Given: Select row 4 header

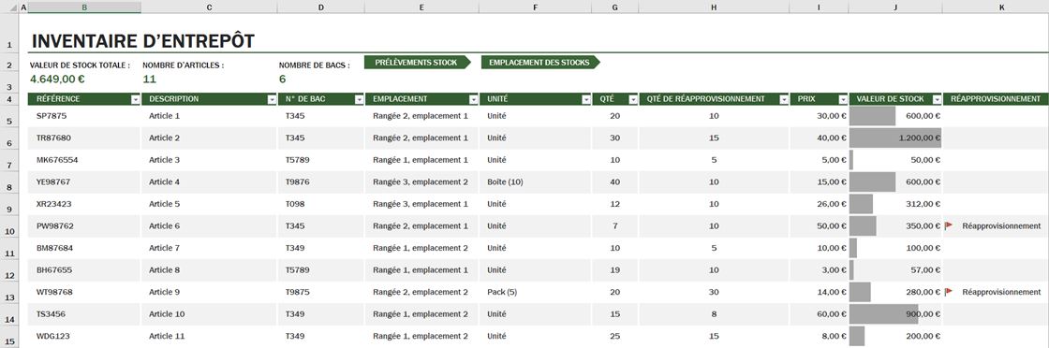Looking at the screenshot, I should point(9,99).
